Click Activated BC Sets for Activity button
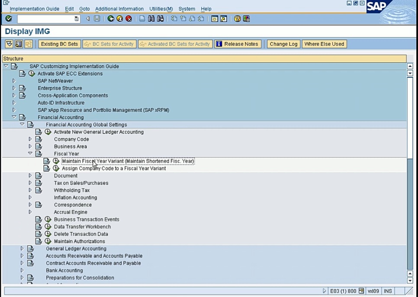 175,44
